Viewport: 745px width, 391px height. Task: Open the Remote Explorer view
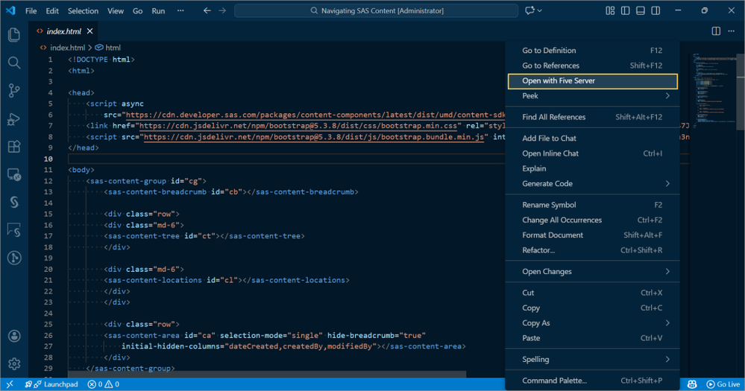pyautogui.click(x=14, y=174)
